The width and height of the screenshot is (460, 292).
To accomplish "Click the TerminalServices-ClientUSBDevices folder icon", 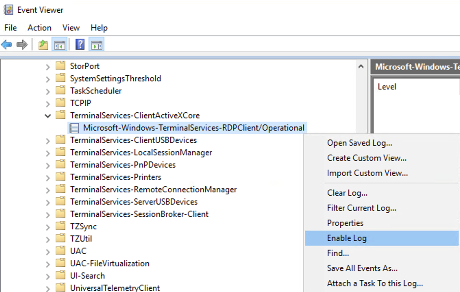I will tap(61, 140).
